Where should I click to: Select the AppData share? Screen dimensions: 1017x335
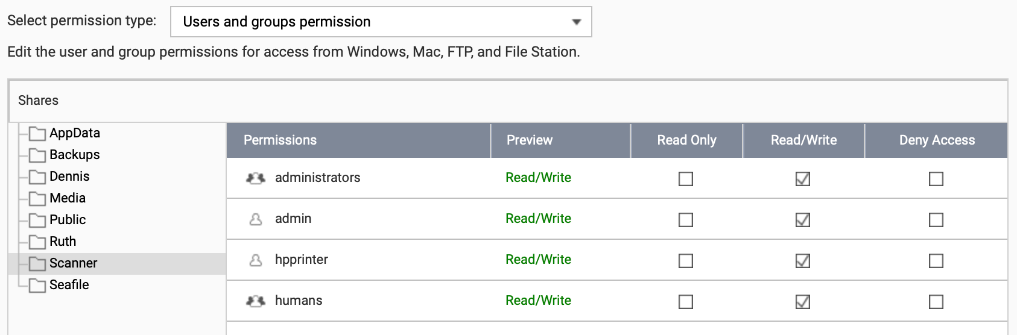click(x=75, y=133)
